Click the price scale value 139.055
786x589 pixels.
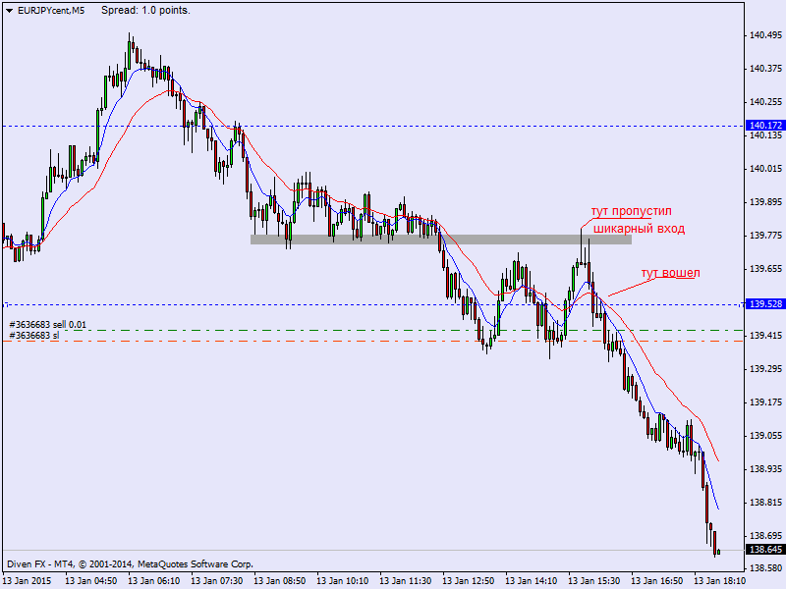tap(765, 436)
